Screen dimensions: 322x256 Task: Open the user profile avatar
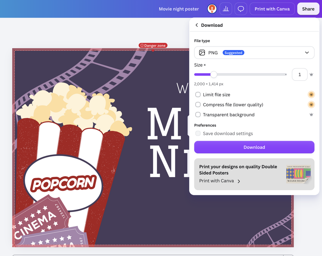coord(212,9)
